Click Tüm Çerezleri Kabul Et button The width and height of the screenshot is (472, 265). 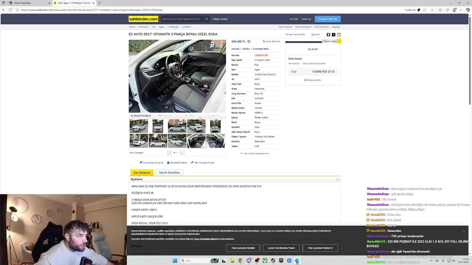point(320,248)
